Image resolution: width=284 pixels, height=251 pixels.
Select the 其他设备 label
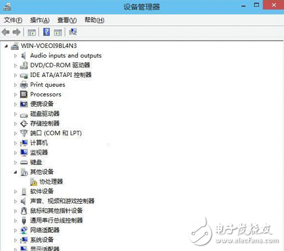pyautogui.click(x=41, y=172)
